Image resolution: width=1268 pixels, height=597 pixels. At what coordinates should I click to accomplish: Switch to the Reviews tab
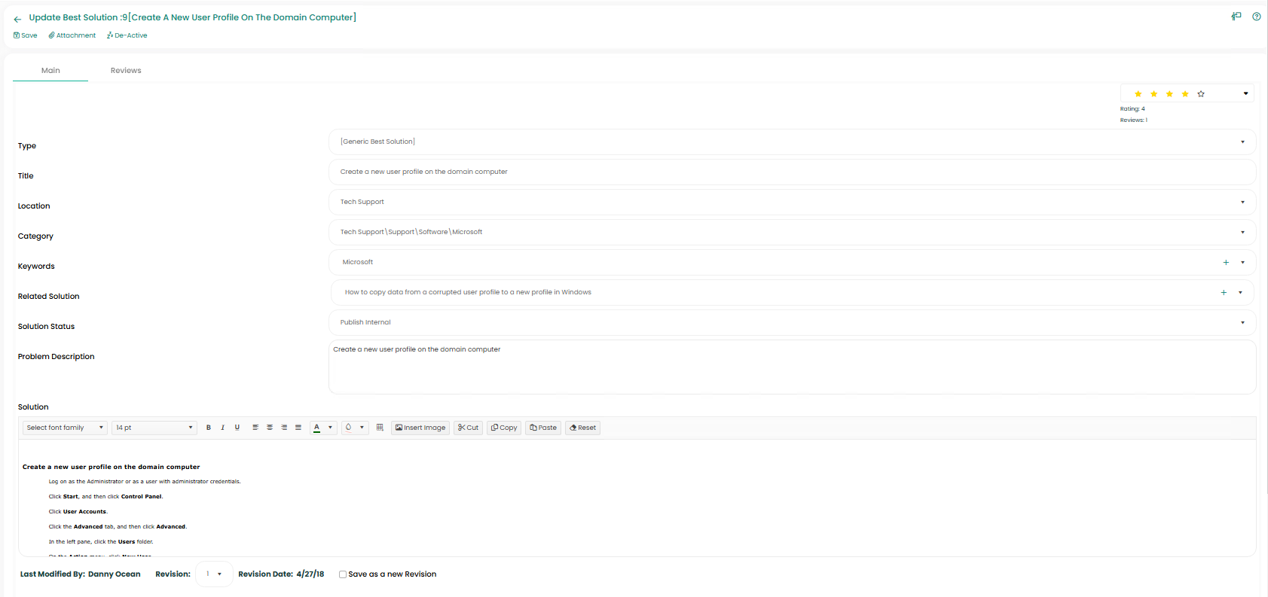click(x=126, y=71)
